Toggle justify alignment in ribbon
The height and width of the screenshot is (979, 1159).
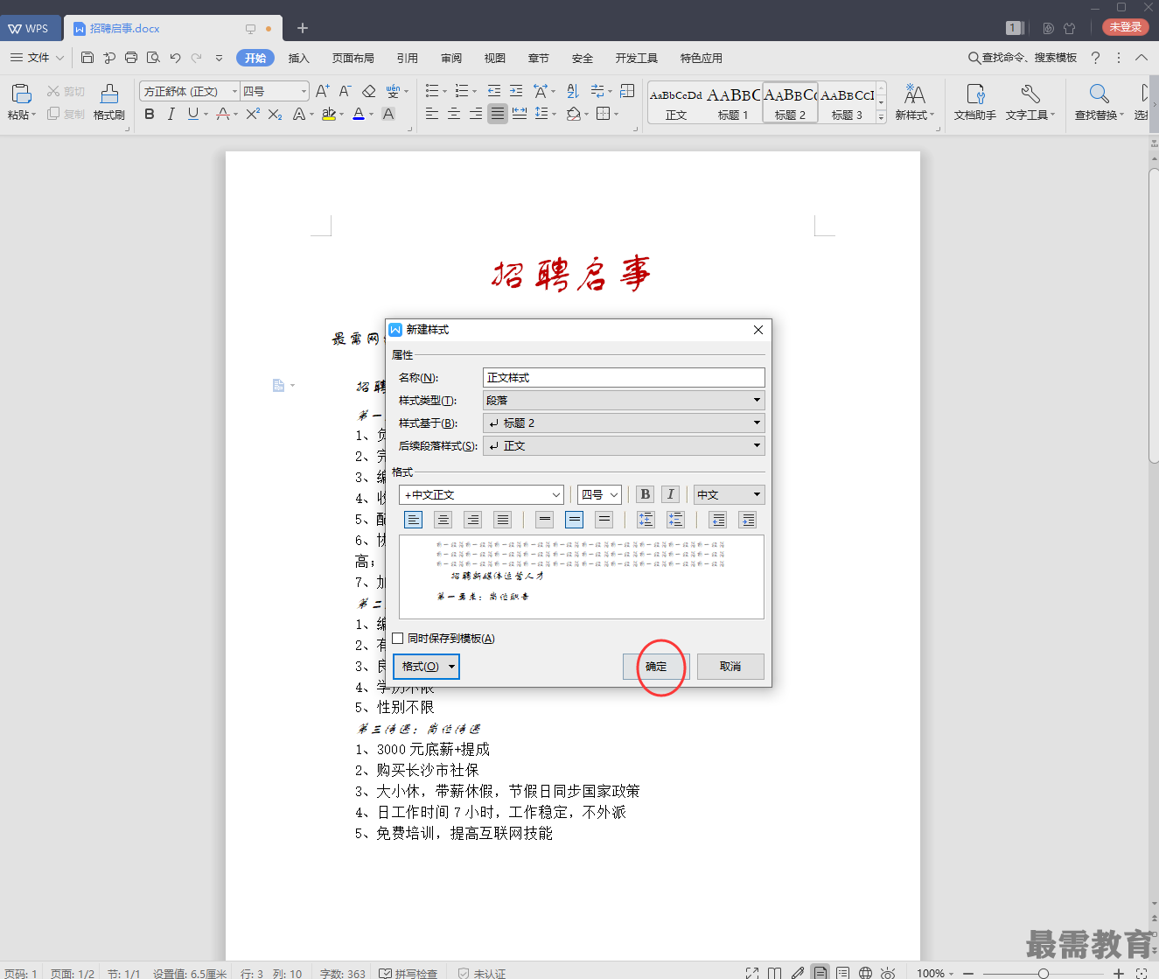click(498, 114)
